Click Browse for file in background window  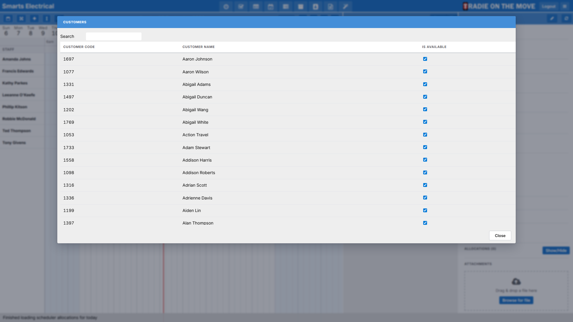pyautogui.click(x=516, y=300)
